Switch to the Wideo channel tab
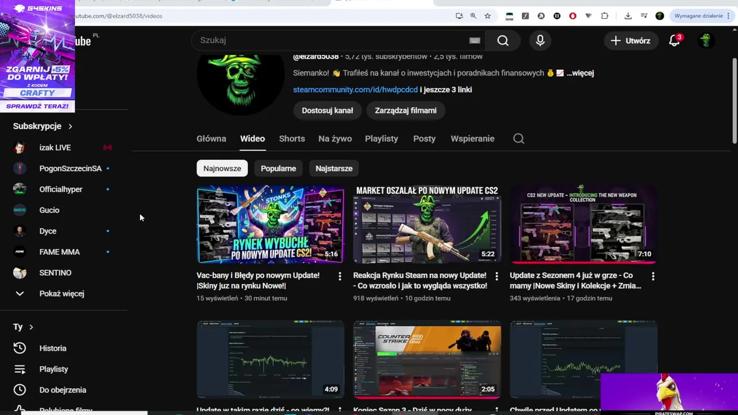738x415 pixels. pos(253,138)
